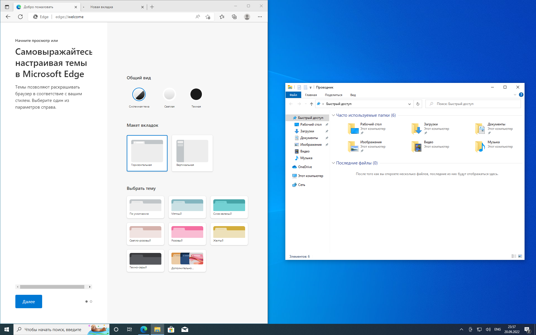This screenshot has height=335, width=536.
Task: Open the Дополнительно themes tile
Action: click(x=187, y=260)
